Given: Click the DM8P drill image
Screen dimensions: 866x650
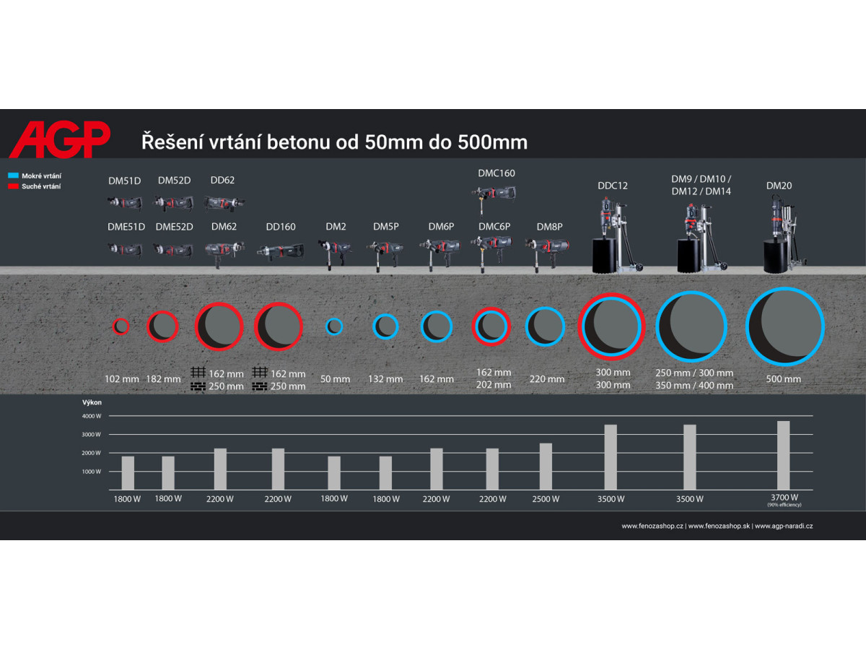Looking at the screenshot, I should point(546,254).
